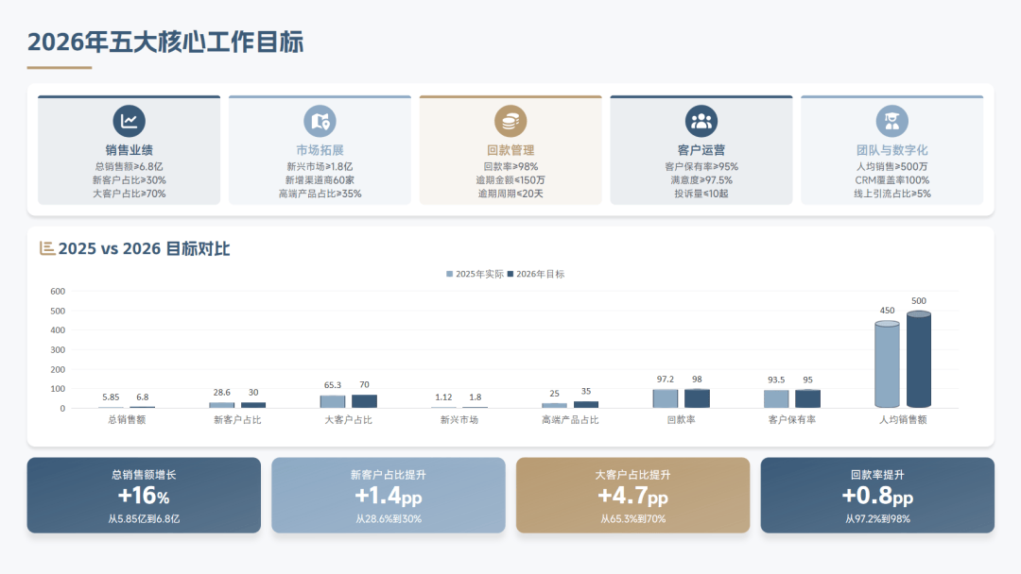Click the 销售业绩 card heading text
This screenshot has width=1021, height=574.
point(129,150)
